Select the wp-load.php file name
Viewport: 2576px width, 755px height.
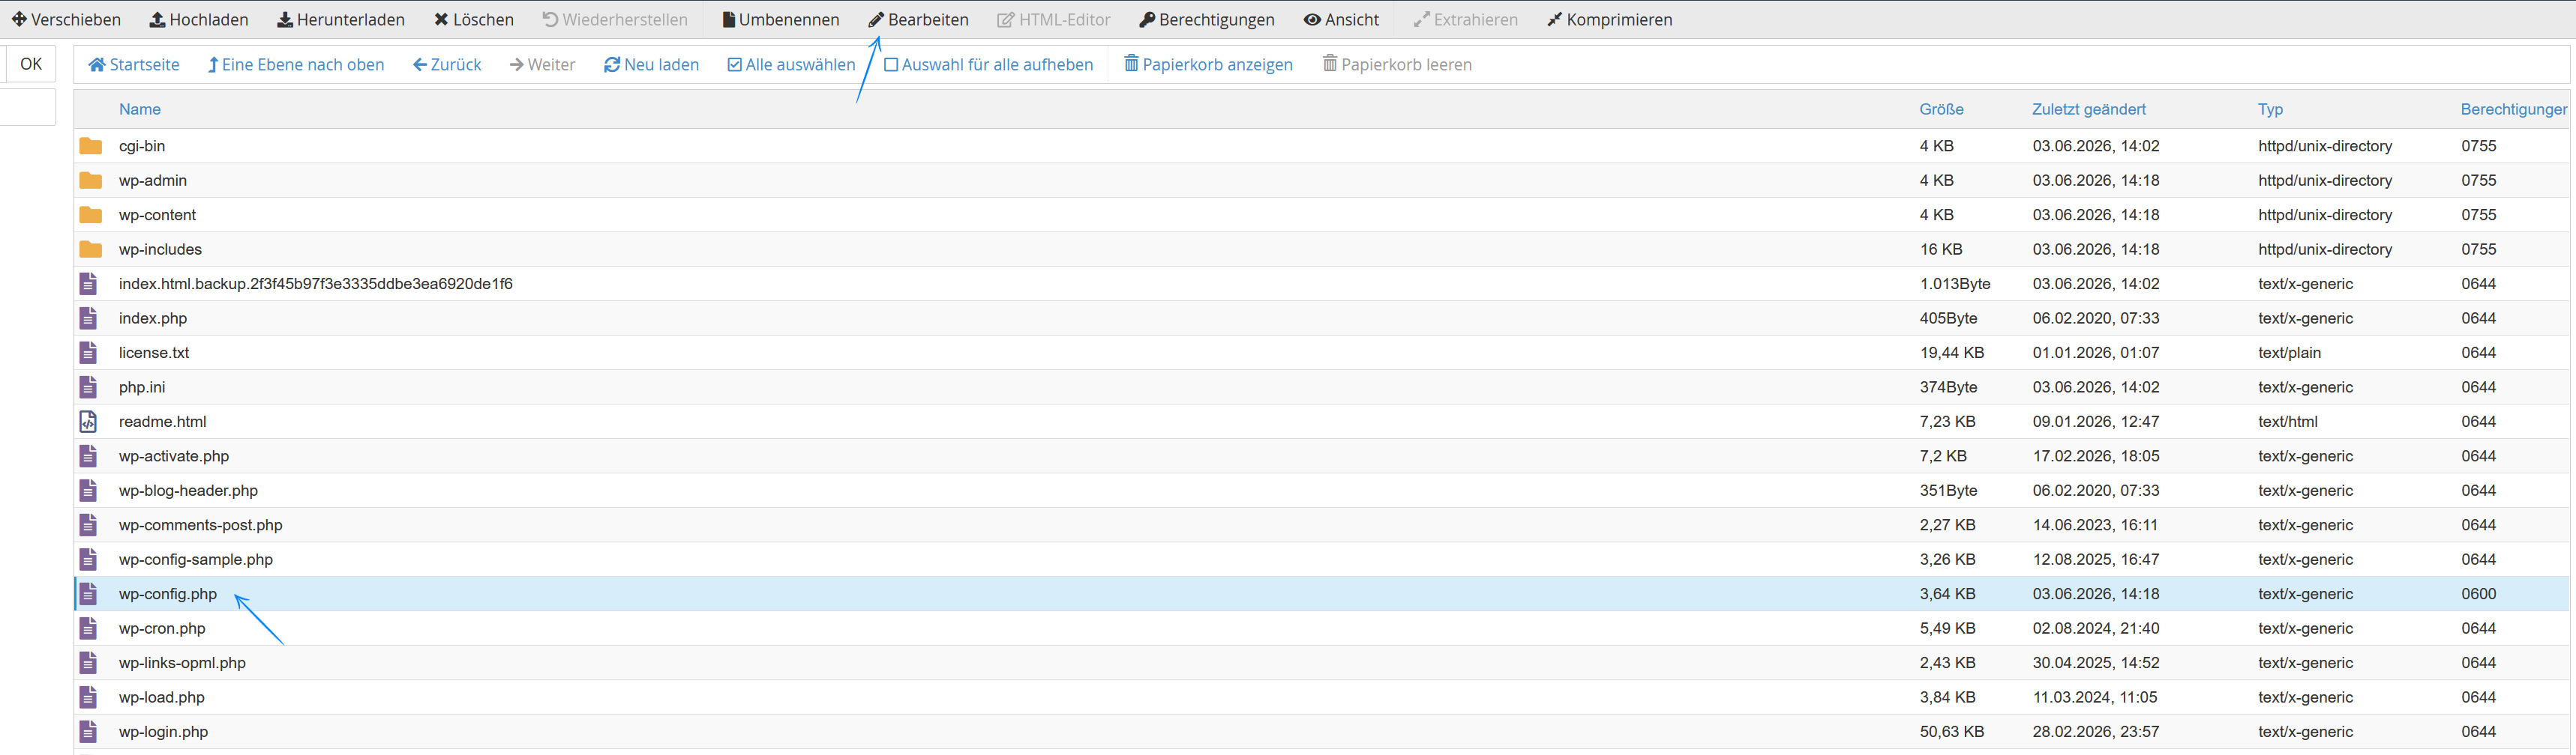161,697
